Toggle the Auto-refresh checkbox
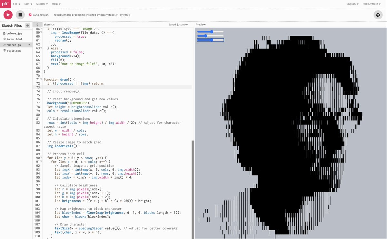Viewport: 387px width, 239px height. pos(30,14)
